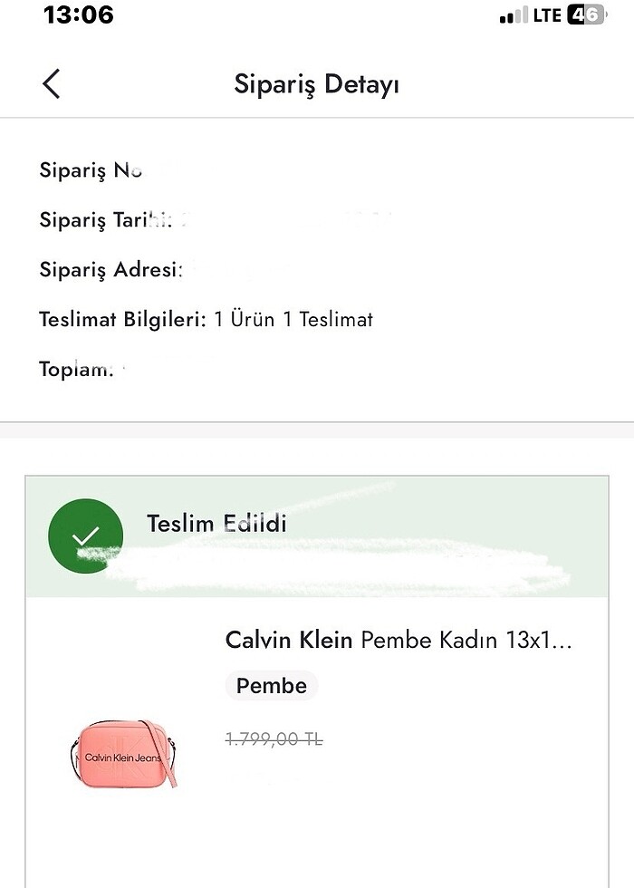Viewport: 634px width, 888px height.
Task: Select the Sipariş Tarihi label
Action: pyautogui.click(x=105, y=220)
